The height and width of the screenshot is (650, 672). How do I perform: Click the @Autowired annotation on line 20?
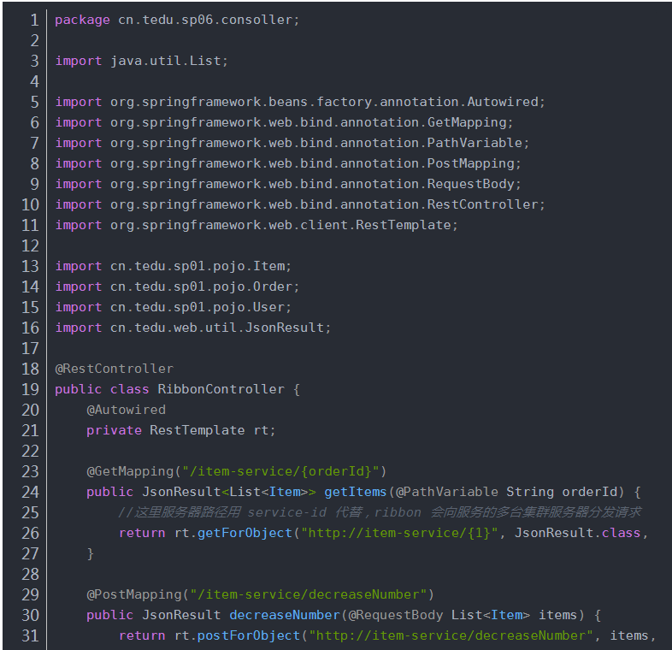point(126,410)
